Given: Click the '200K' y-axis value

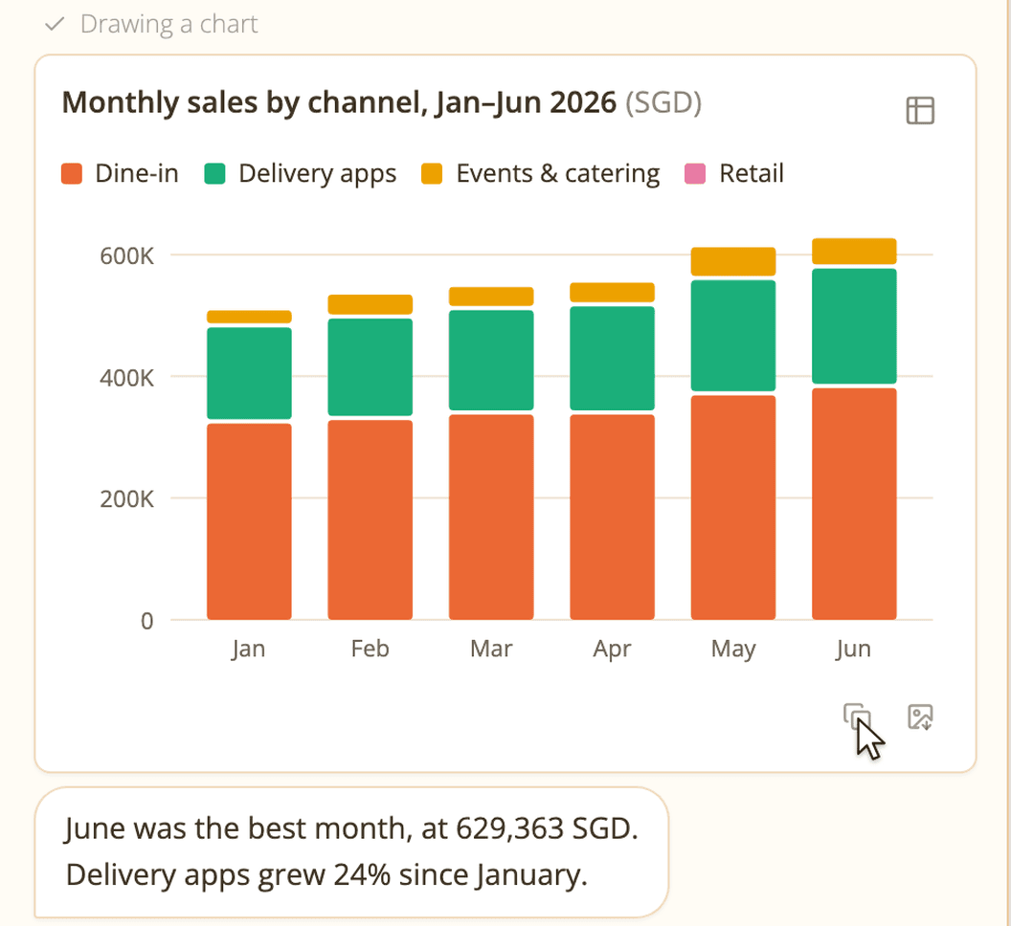Looking at the screenshot, I should [x=126, y=498].
